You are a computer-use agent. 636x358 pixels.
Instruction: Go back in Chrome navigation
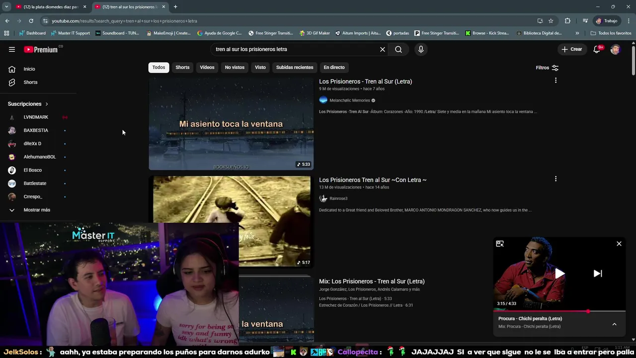tap(7, 21)
